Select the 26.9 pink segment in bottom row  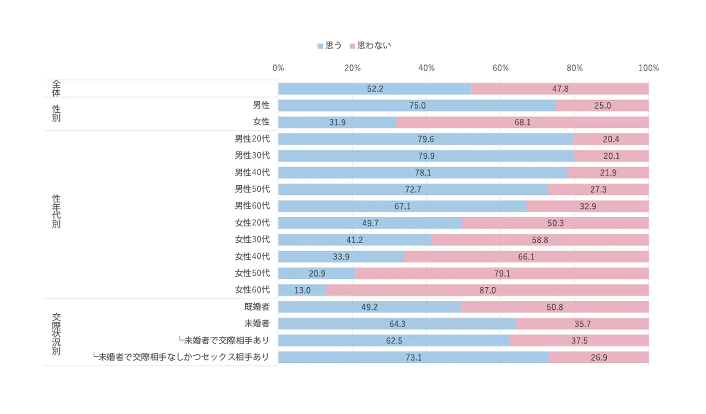[x=599, y=357]
